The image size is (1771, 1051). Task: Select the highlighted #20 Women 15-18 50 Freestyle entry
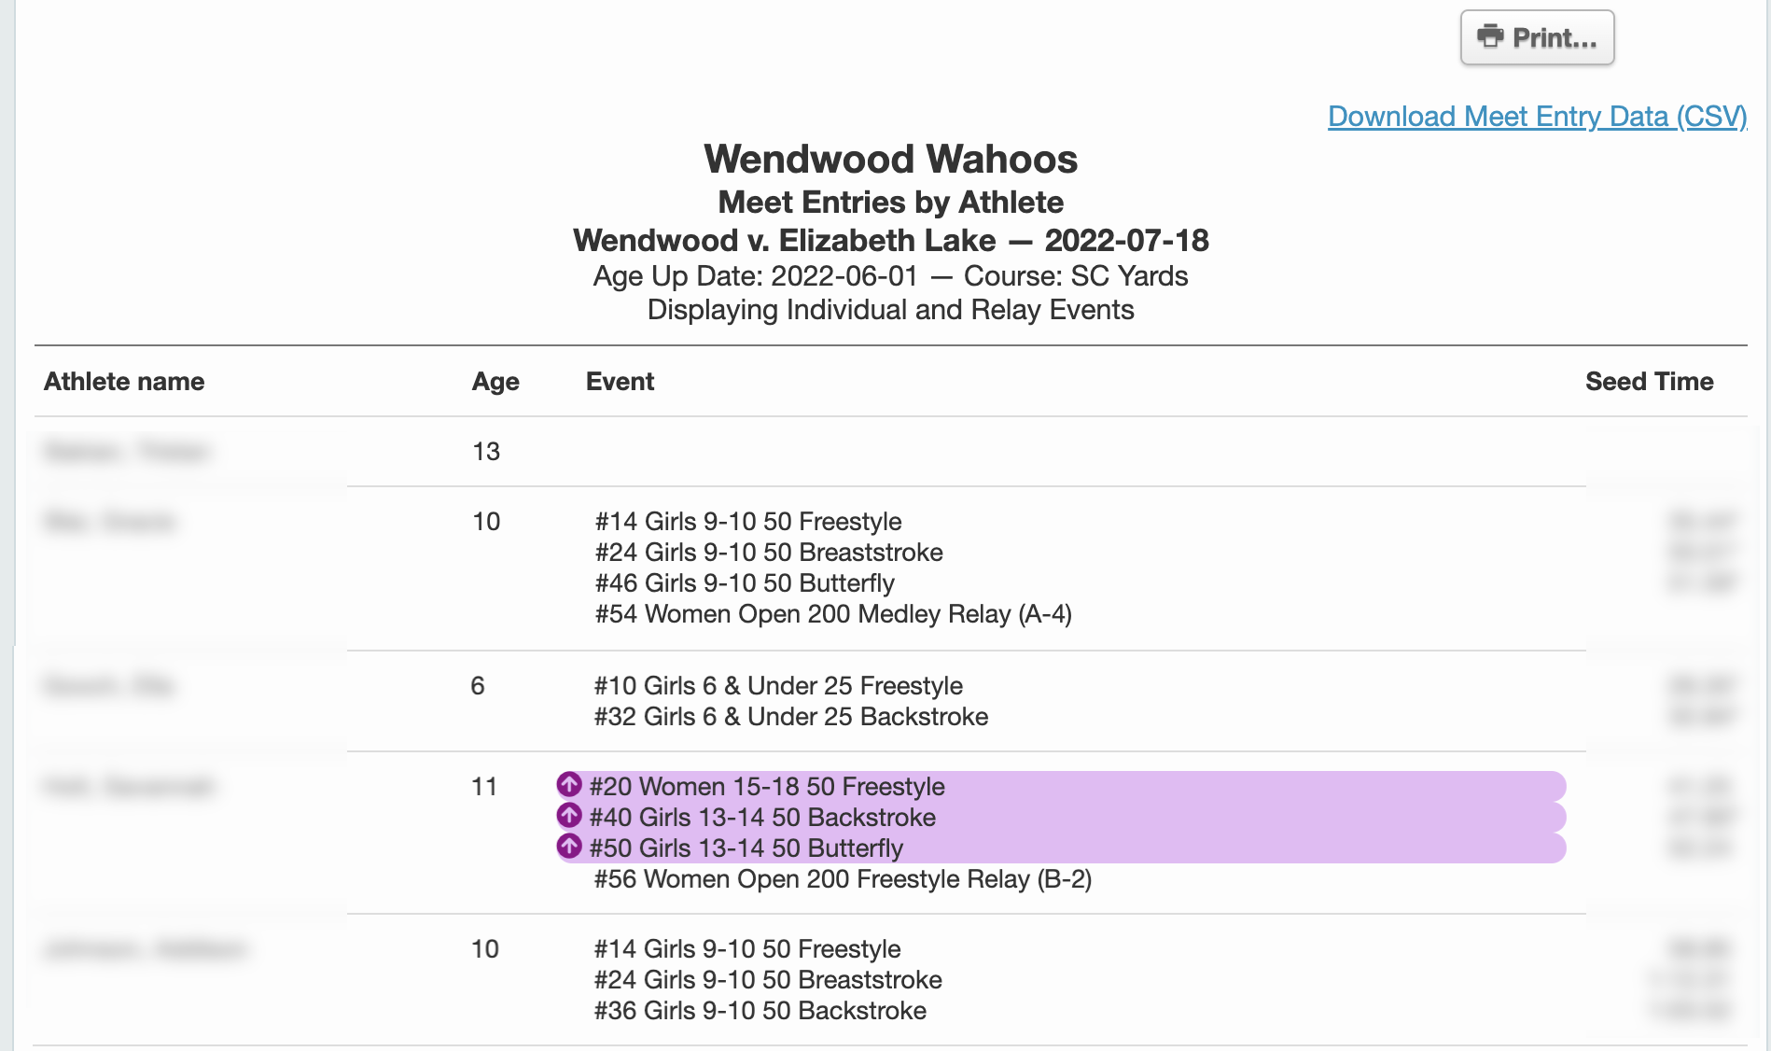coord(766,786)
